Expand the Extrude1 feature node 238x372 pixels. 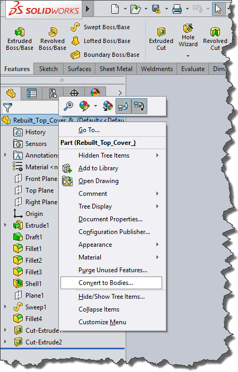[x=5, y=224]
